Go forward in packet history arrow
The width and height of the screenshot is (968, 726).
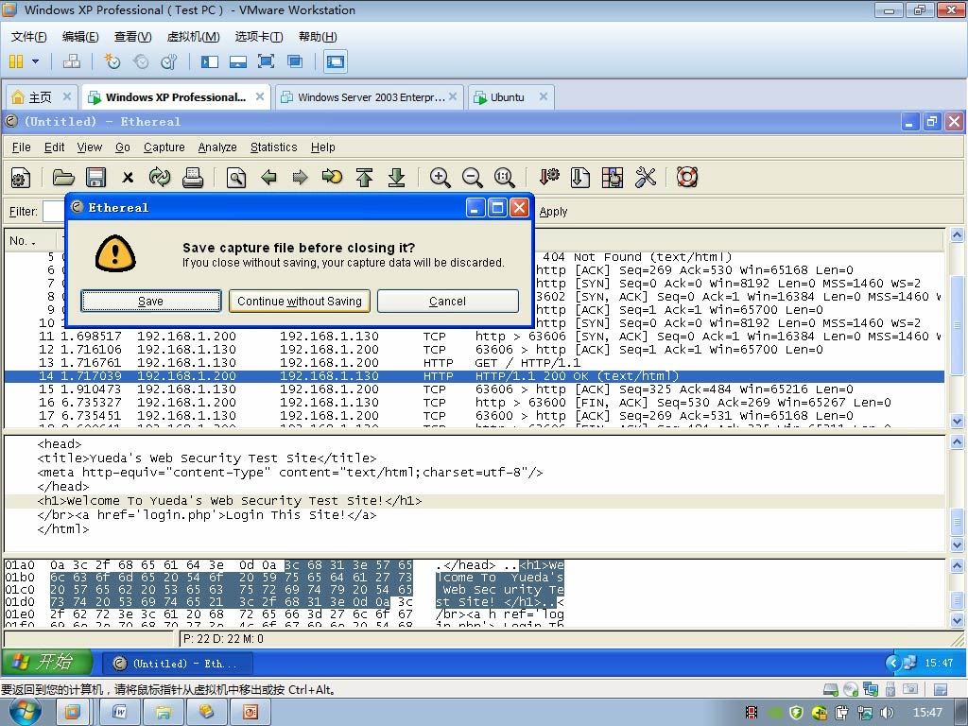(x=300, y=178)
